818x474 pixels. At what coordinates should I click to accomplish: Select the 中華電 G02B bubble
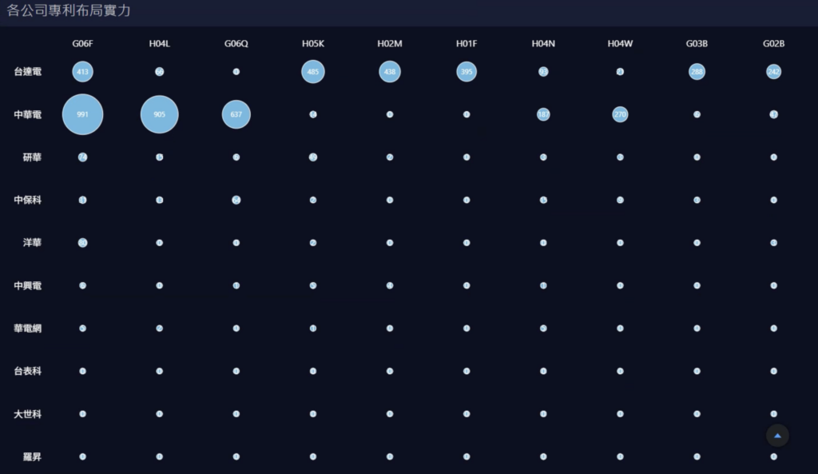pyautogui.click(x=773, y=114)
